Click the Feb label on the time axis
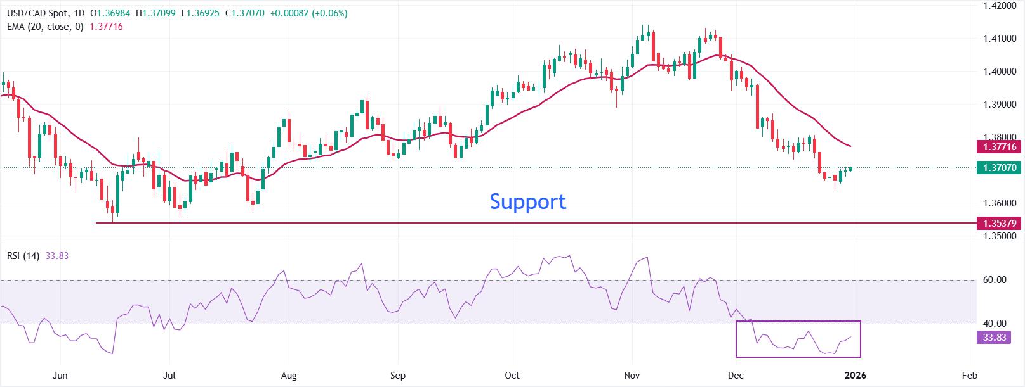The width and height of the screenshot is (1025, 387). click(x=969, y=375)
